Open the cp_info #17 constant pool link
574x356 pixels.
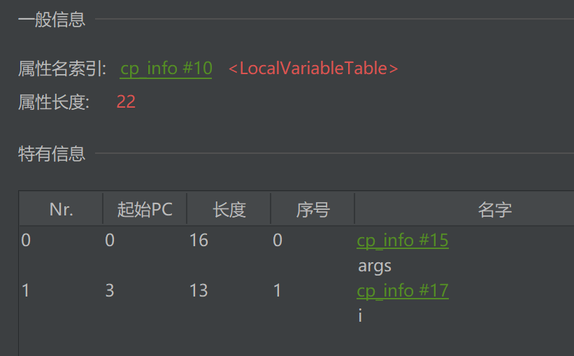[402, 290]
